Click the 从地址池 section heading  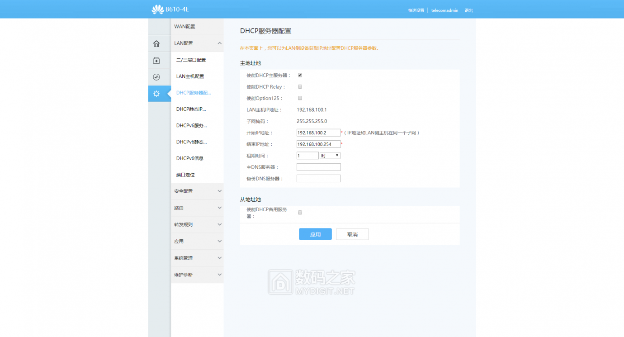tap(251, 199)
